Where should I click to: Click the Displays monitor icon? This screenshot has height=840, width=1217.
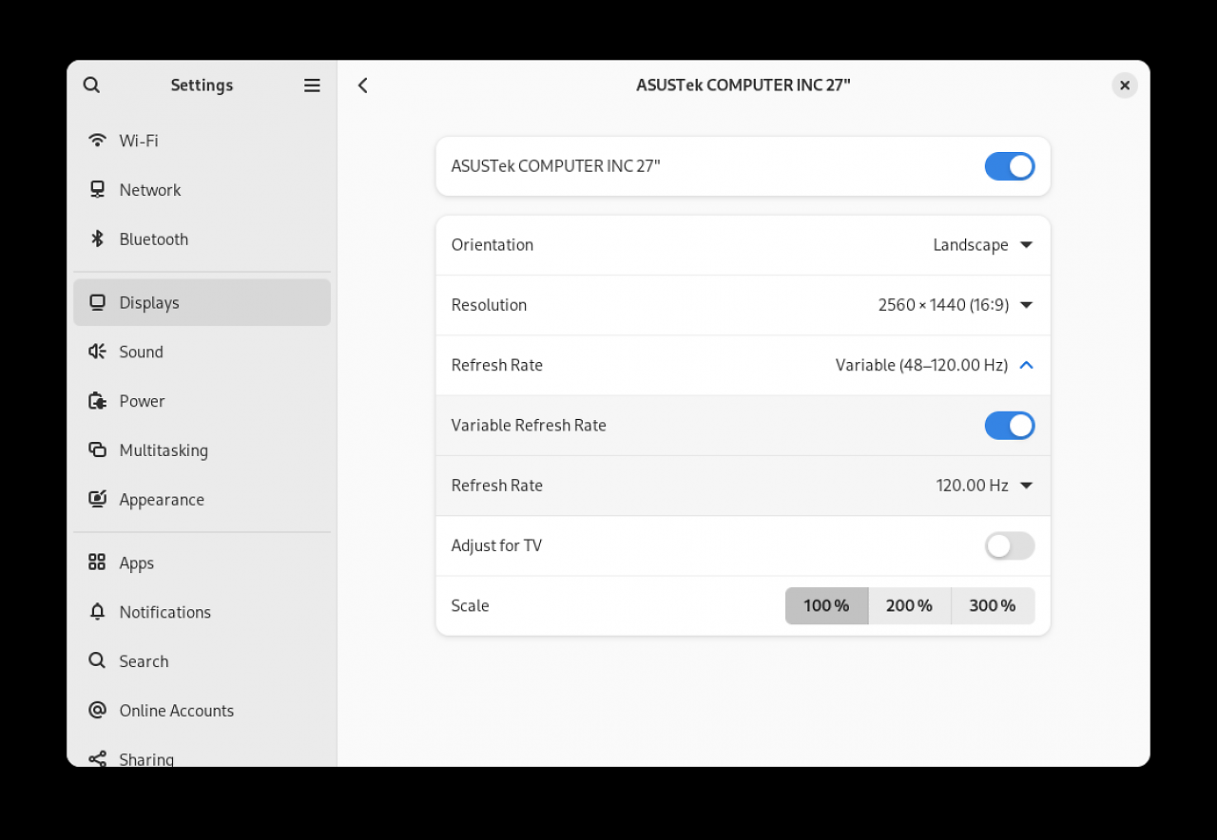pyautogui.click(x=97, y=302)
